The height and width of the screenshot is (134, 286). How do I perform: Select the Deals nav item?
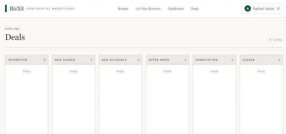(x=194, y=9)
